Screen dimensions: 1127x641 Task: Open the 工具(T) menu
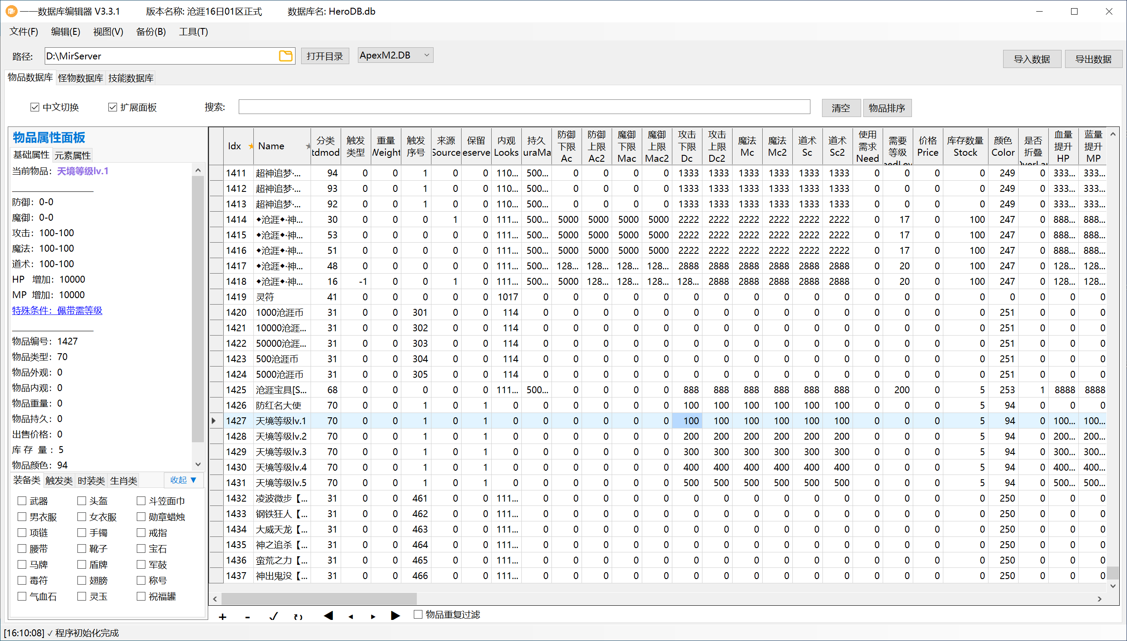(x=193, y=32)
